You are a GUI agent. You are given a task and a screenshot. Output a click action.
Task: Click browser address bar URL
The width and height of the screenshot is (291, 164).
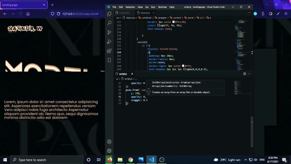pos(80,14)
